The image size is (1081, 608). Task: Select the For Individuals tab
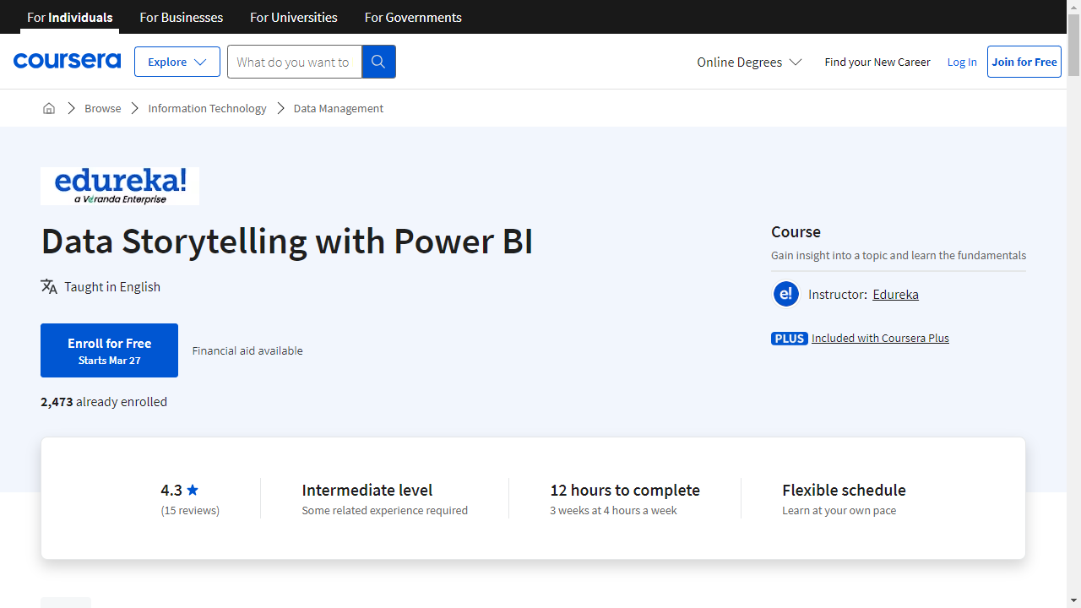(70, 17)
